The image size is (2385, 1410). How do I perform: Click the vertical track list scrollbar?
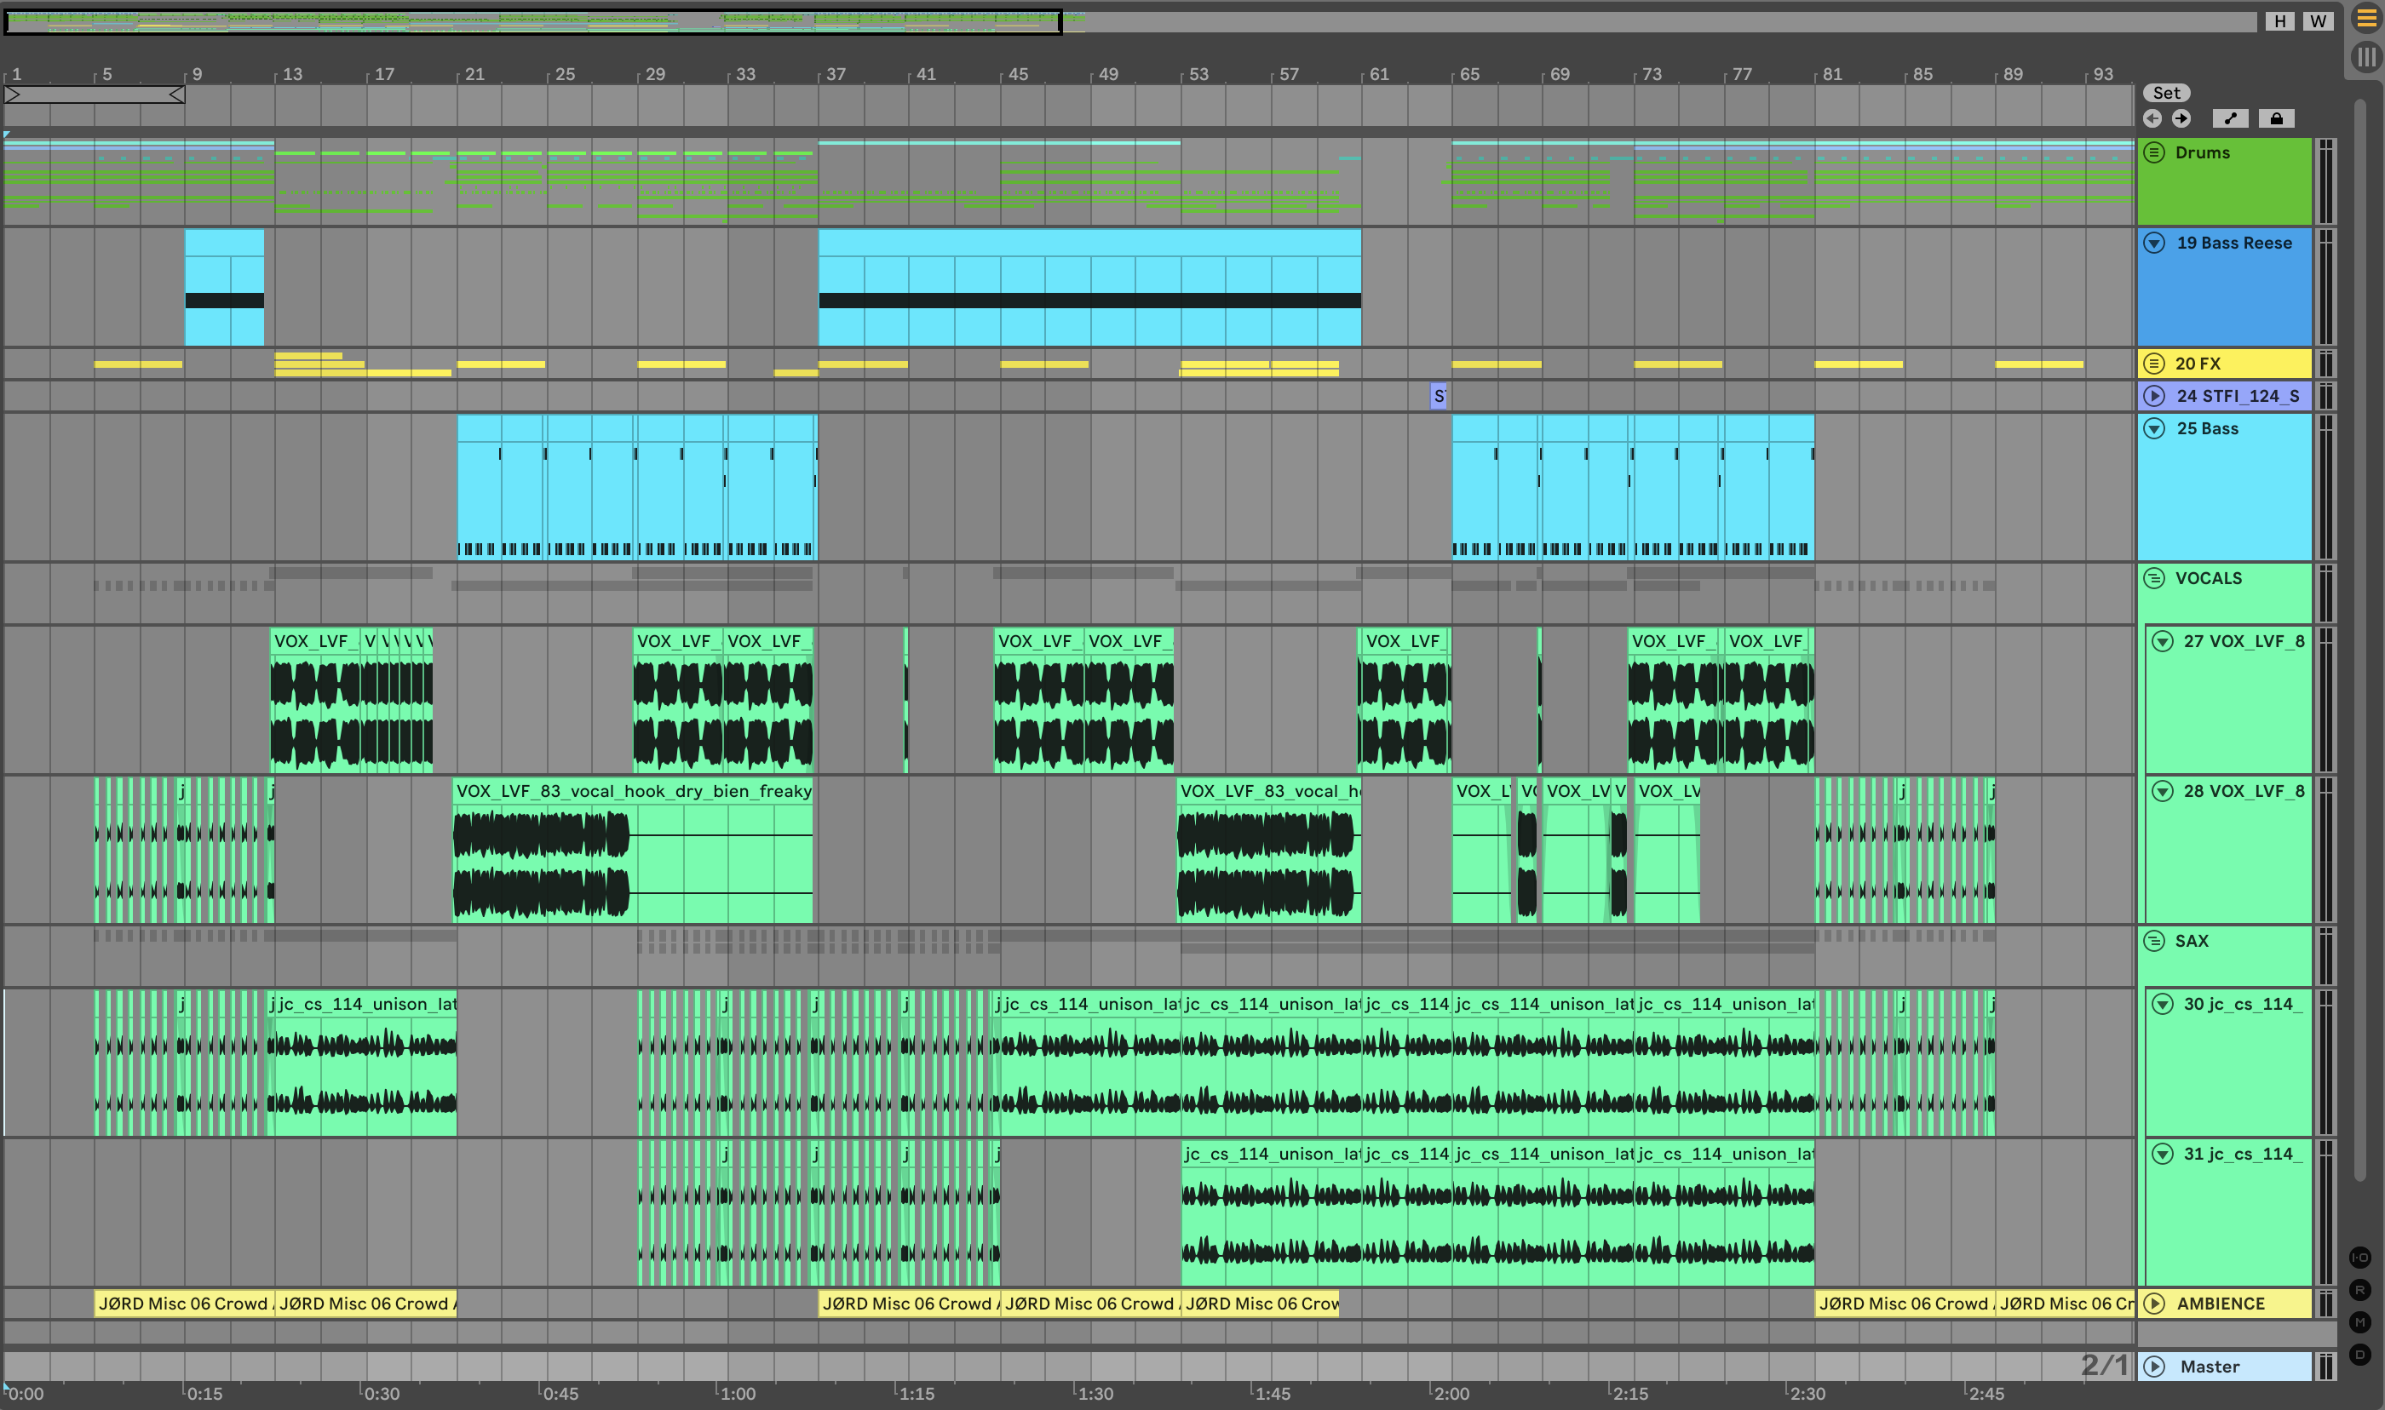point(2360,639)
